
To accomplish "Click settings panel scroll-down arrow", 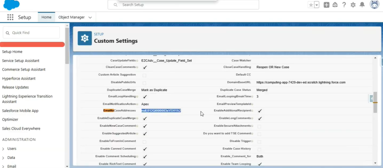I will 375,163.
